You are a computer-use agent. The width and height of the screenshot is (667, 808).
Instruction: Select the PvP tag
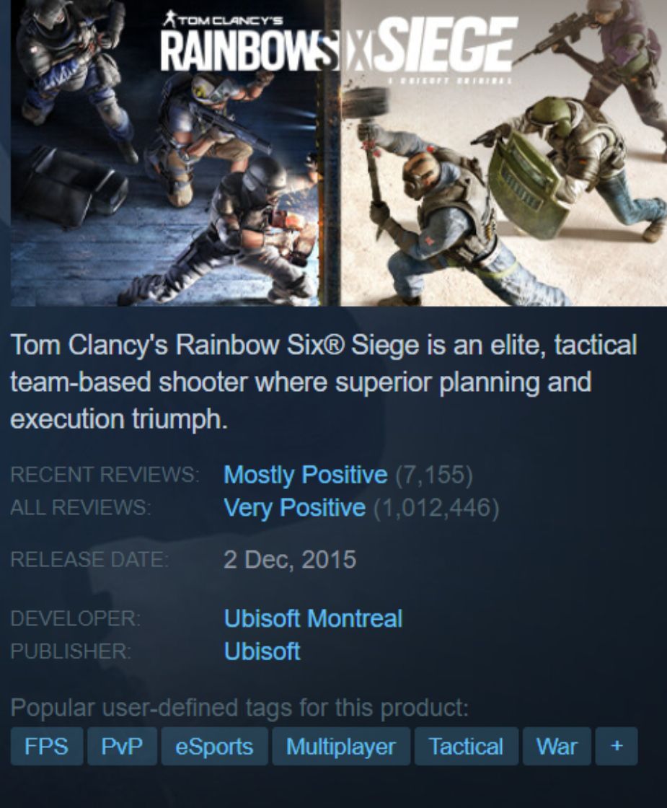click(122, 746)
